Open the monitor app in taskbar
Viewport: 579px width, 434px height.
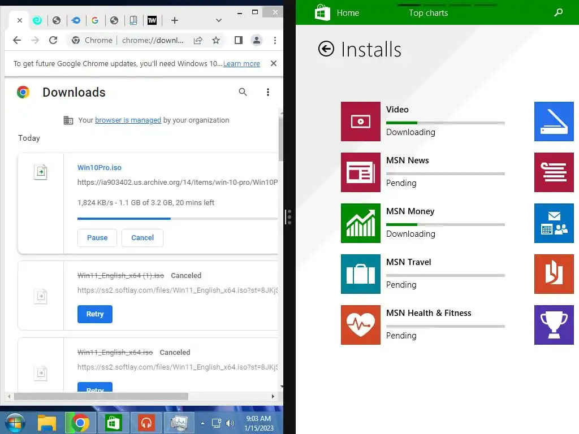coord(179,423)
